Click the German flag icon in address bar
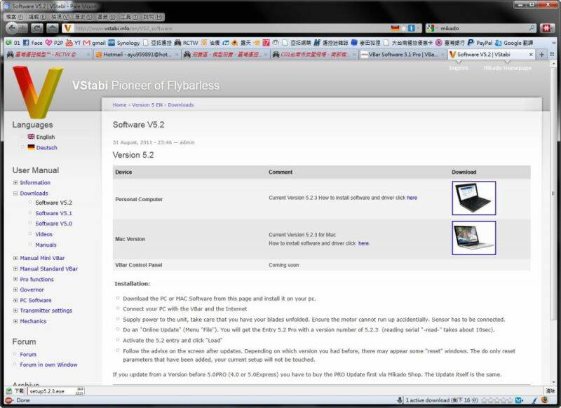Image resolution: width=561 pixels, height=408 pixels. click(395, 28)
